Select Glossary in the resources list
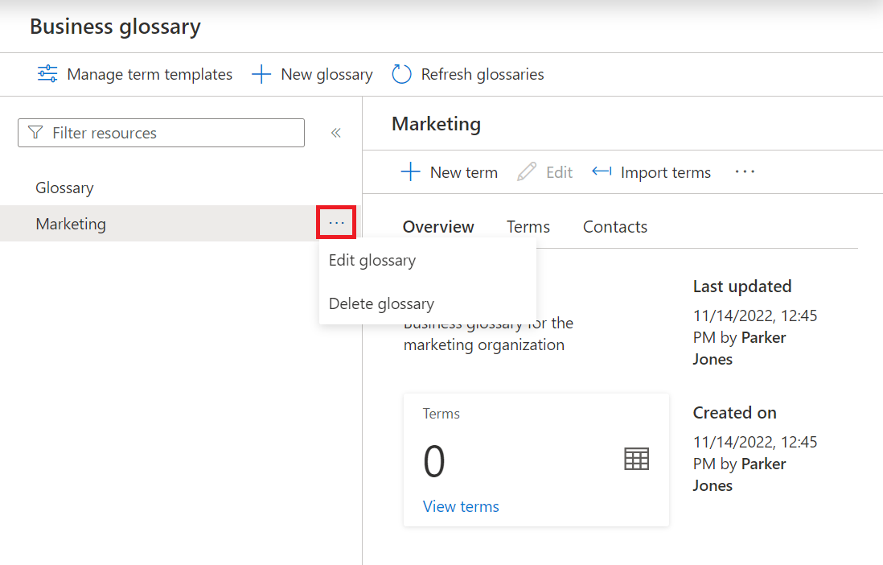 click(x=64, y=188)
